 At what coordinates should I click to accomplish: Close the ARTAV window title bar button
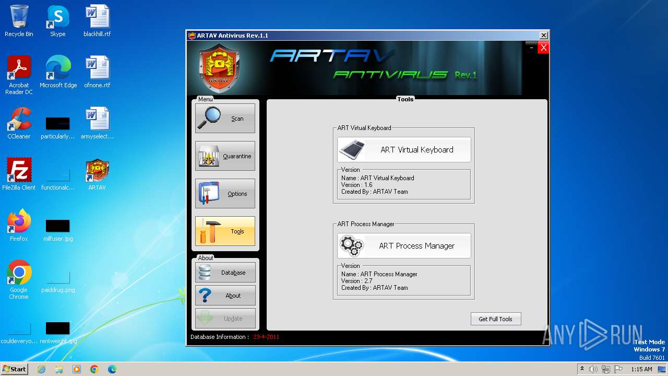point(543,36)
